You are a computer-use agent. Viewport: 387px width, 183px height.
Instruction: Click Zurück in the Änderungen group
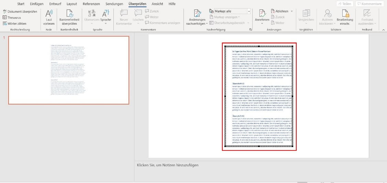tap(278, 17)
